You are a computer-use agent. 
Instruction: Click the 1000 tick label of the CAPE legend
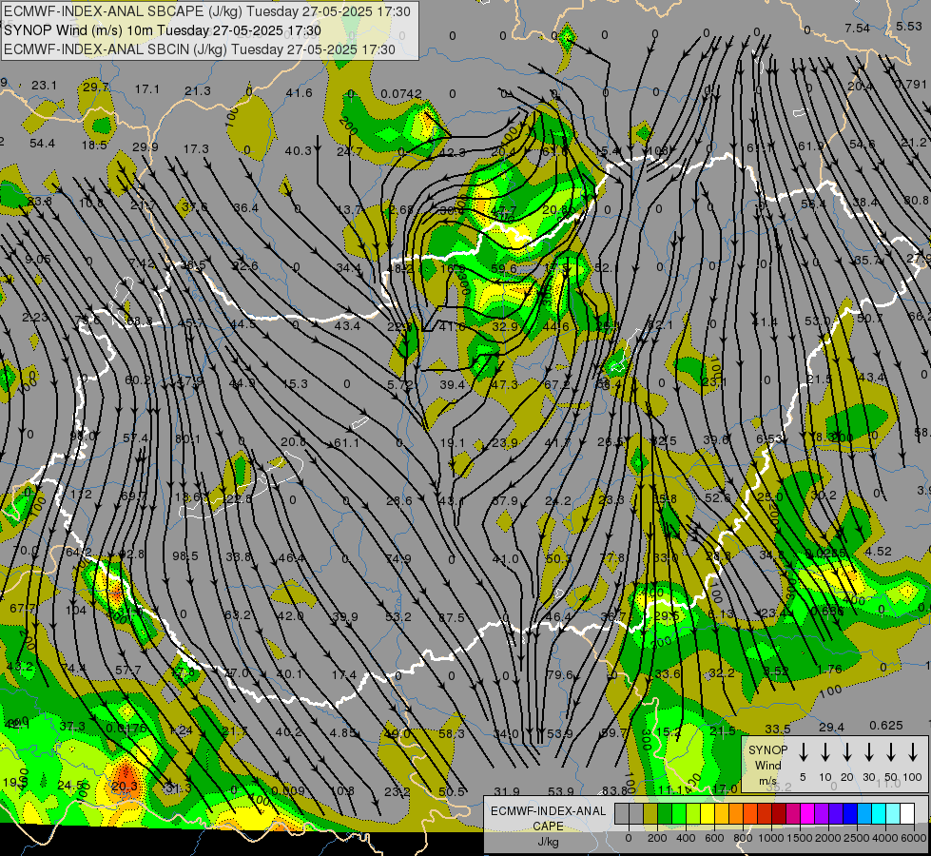pos(771,838)
